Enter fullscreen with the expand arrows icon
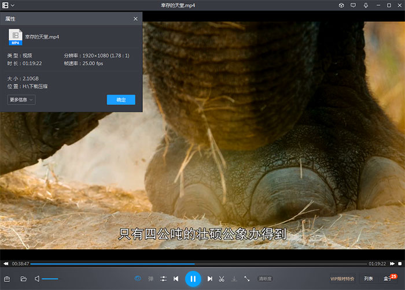Viewport: 405px width, 290px height. [x=247, y=279]
